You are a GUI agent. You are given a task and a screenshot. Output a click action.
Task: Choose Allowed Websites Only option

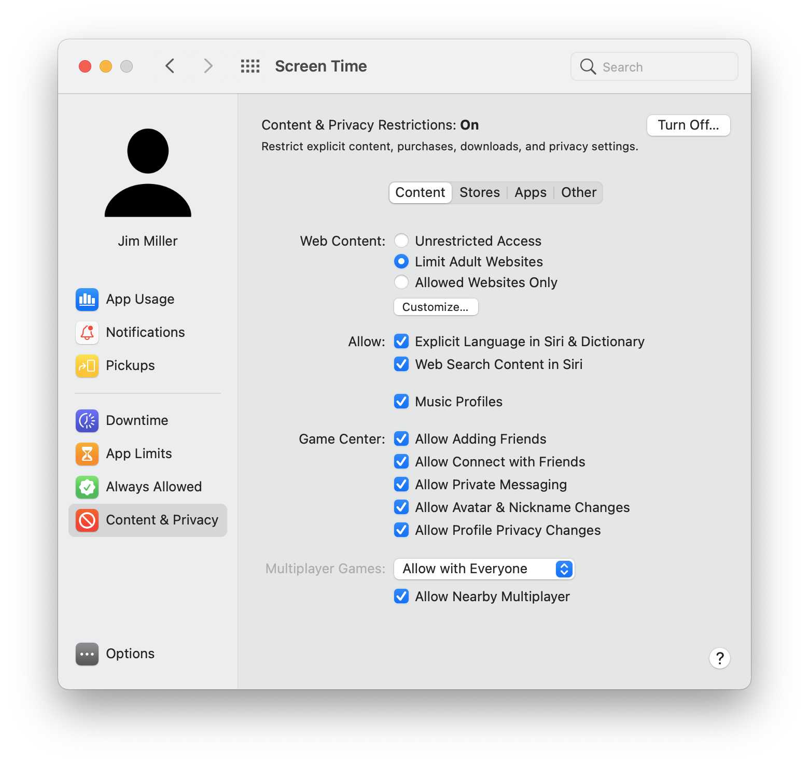pyautogui.click(x=401, y=282)
